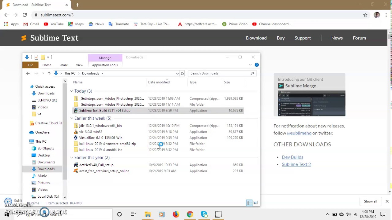Go up one folder level in Explorer
392x220 pixels.
[49, 73]
